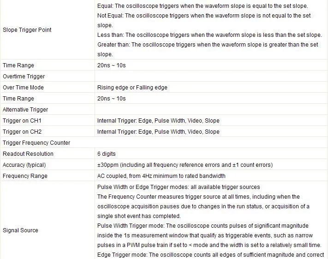
Task: Click the 'Rising edge or Falling edge' value
Action: click(x=132, y=88)
